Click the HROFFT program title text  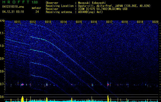click(16, 2)
